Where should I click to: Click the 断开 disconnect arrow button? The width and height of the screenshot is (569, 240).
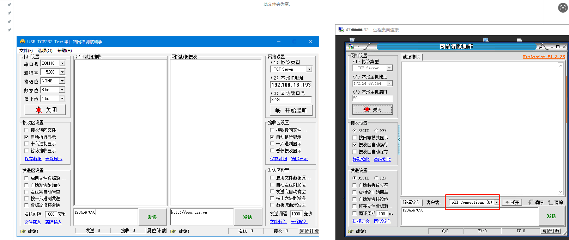[x=512, y=202]
